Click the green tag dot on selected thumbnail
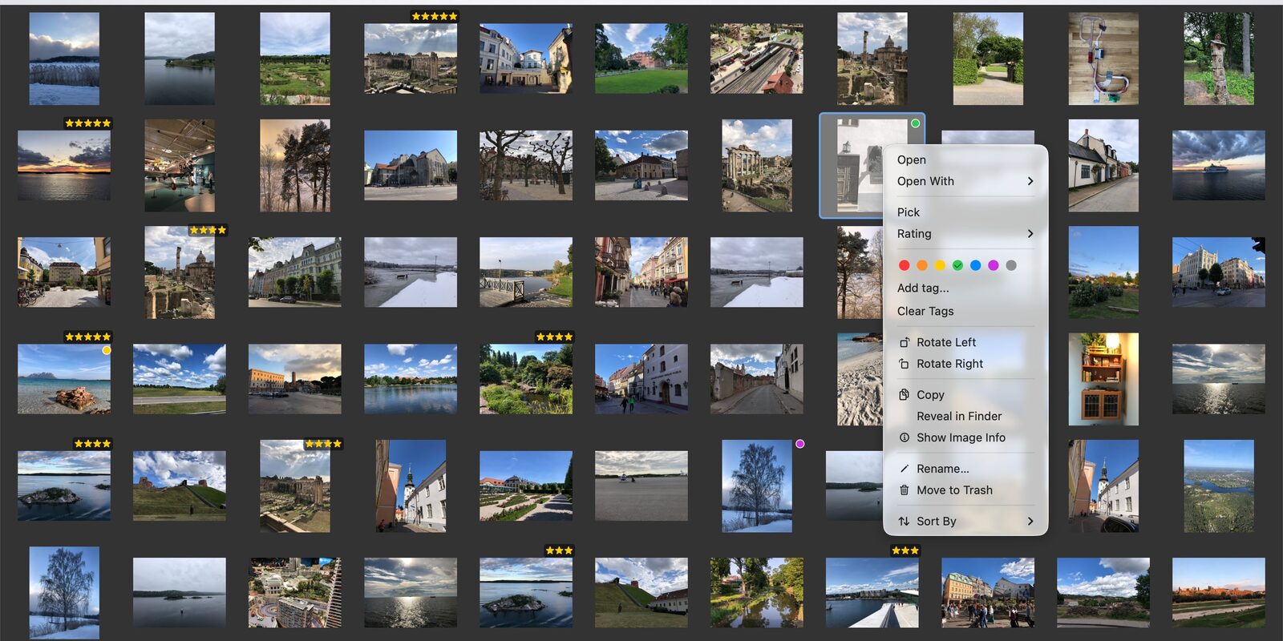Viewport: 1283px width, 641px height. click(915, 123)
